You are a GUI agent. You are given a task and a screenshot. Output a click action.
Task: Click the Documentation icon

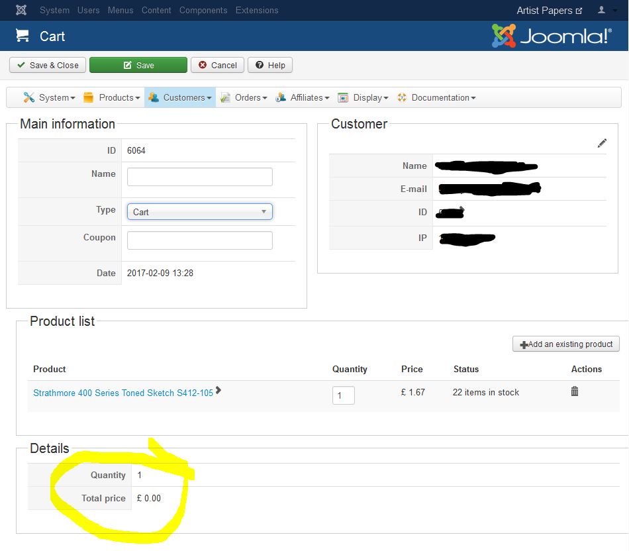coord(401,97)
